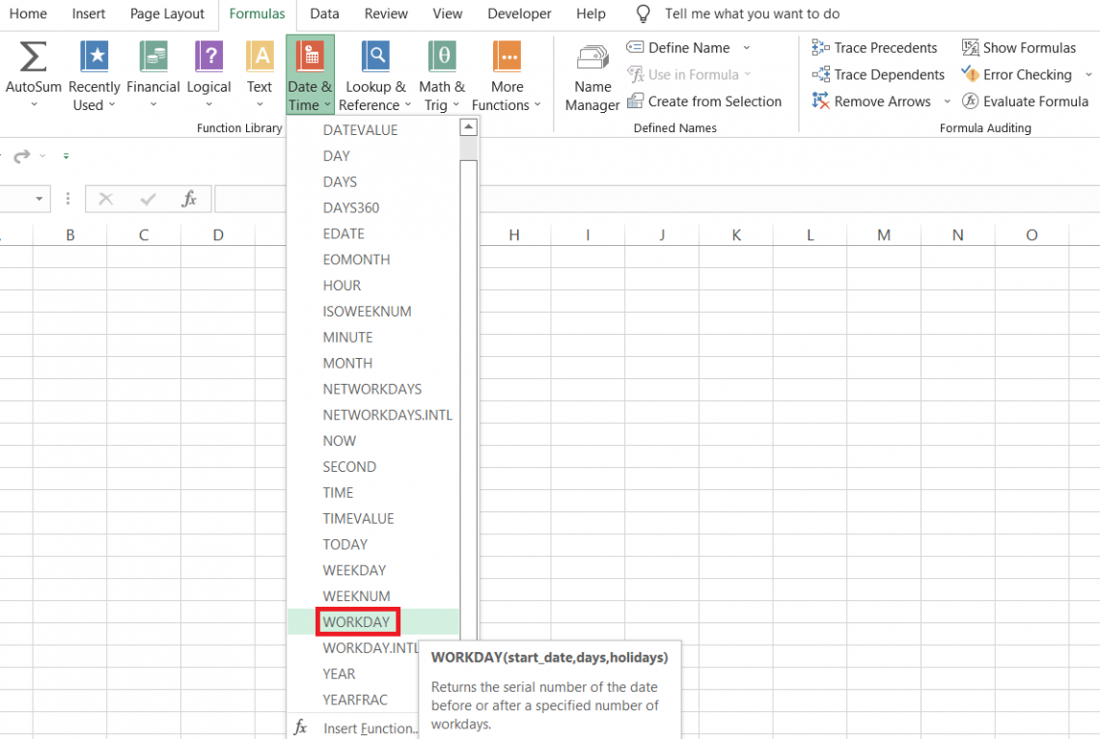This screenshot has height=739, width=1100.
Task: Open the Define Name dropdown
Action: point(748,47)
